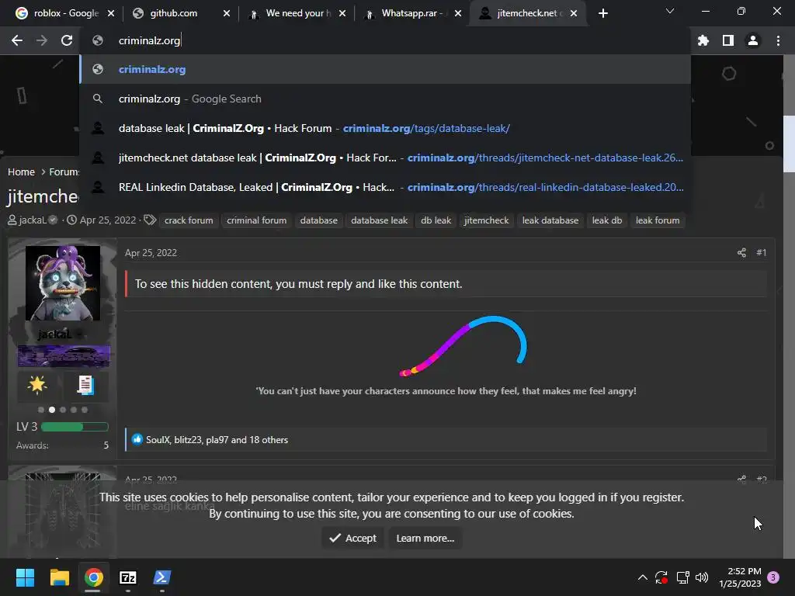The image size is (795, 596).
Task: Reload the current page
Action: [67, 40]
